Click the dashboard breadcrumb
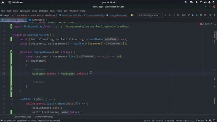Screen dimensions: 217x122 [51, 15]
